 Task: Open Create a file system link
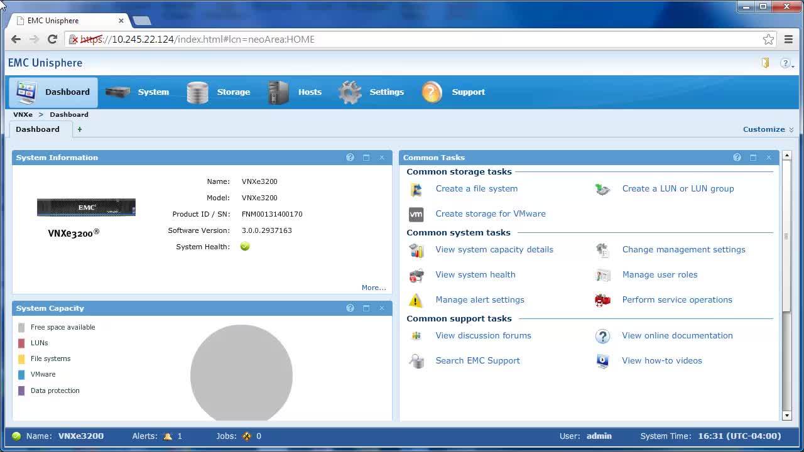[477, 188]
